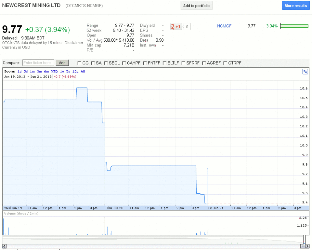Open the NCMGF ticker link
The height and width of the screenshot is (250, 312).
pos(224,26)
